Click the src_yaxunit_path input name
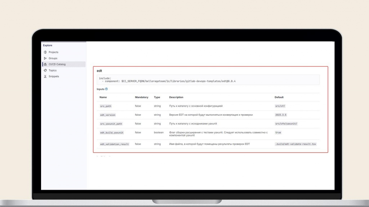Viewport: 369px width, 207px height. 111,124
